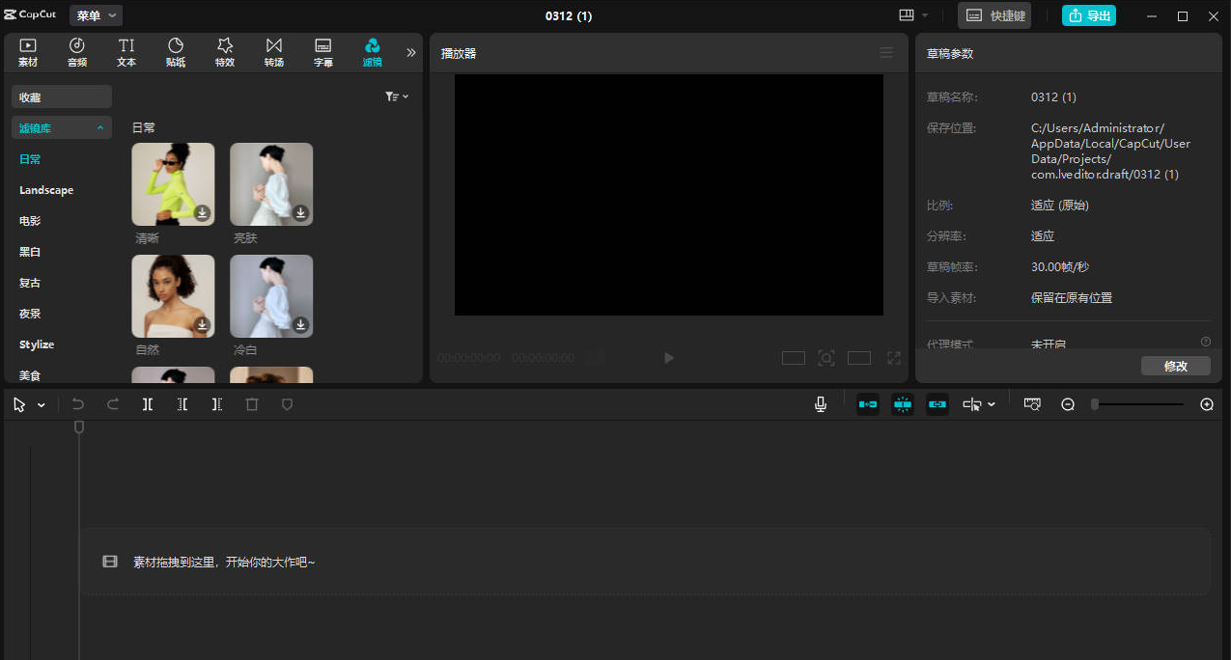Click the microphone record voiceover icon

click(x=821, y=405)
